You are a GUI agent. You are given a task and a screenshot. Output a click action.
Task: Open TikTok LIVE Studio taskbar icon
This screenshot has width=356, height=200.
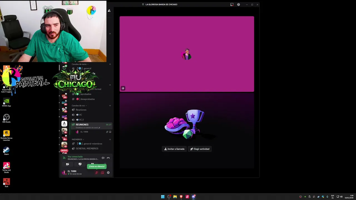(187, 197)
